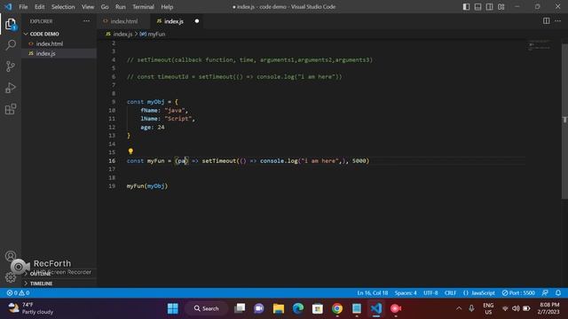Screen dimensions: 568x319
Task: Open the Run and Debug view
Action: point(11,88)
